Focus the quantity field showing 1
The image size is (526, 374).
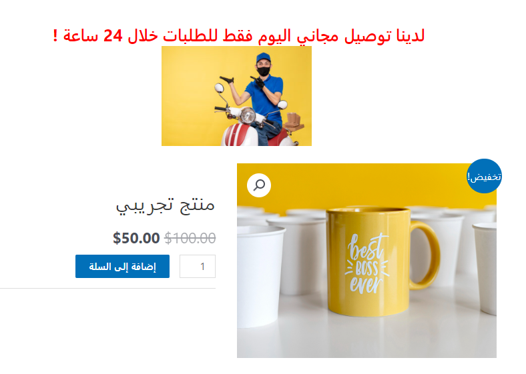pos(198,267)
